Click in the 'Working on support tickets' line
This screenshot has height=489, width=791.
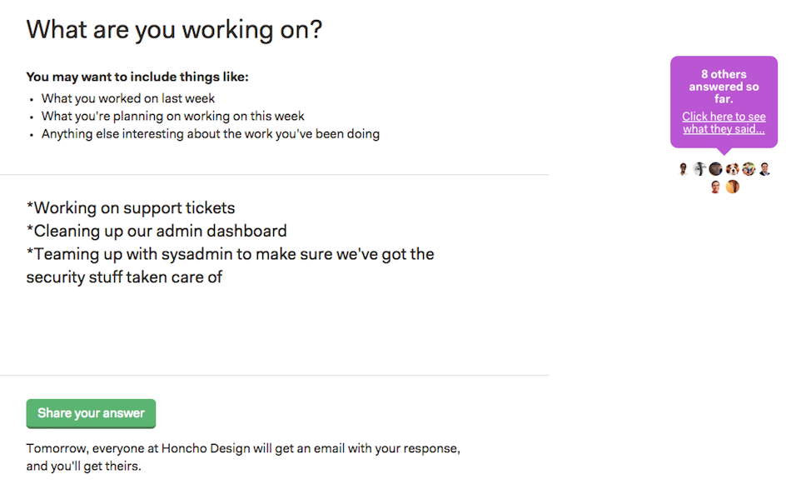click(x=131, y=208)
